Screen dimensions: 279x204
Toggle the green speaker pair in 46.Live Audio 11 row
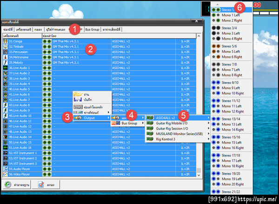tap(47, 121)
